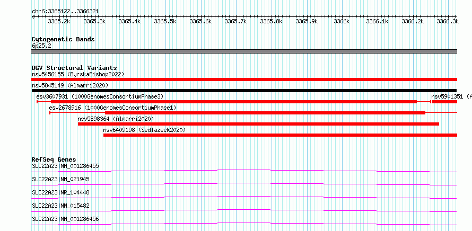This screenshot has width=472, height=231.
Task: Open gene SLC22A23|NM_015482 label
Action: [x=60, y=206]
